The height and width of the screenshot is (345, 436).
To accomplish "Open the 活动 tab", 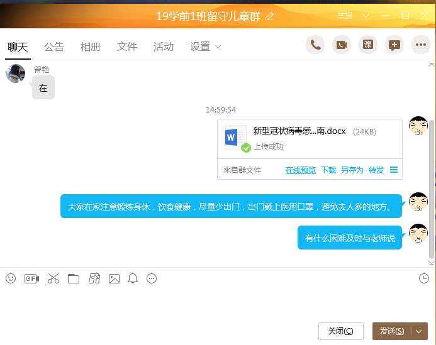I will coord(163,47).
